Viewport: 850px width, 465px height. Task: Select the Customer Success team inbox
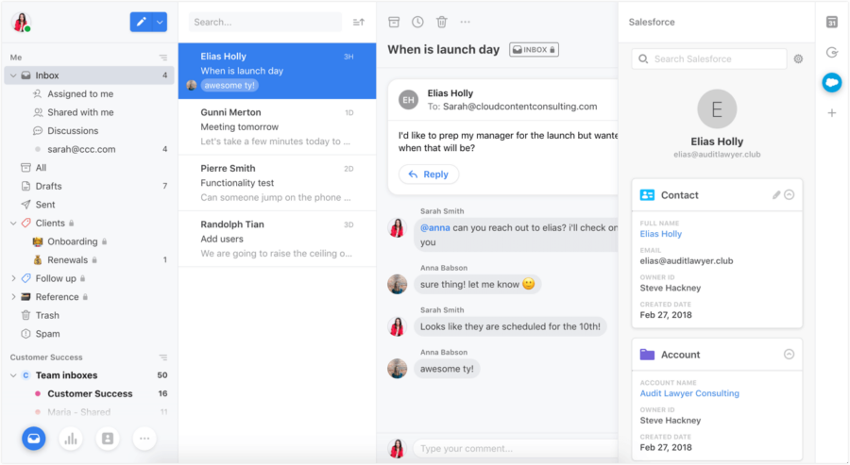click(x=90, y=393)
